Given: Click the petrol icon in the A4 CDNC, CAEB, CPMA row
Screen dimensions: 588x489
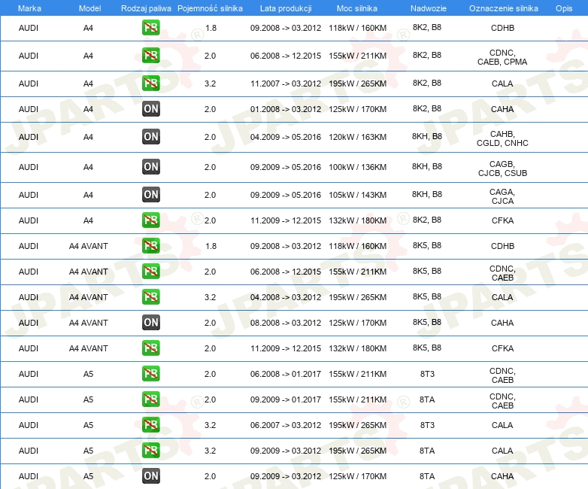Looking at the screenshot, I should click(x=150, y=56).
